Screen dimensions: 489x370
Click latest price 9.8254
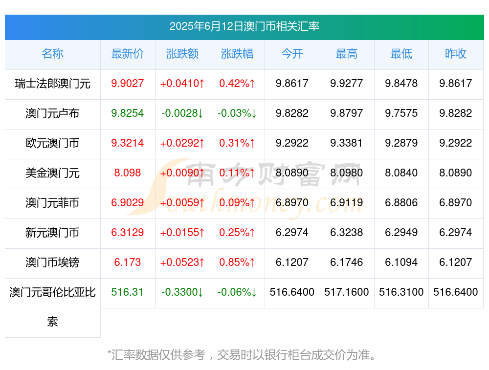128,113
